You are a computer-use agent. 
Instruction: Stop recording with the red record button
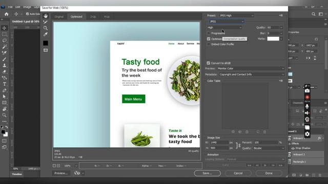point(307,97)
